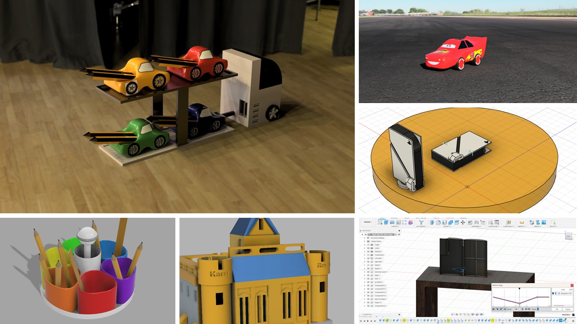This screenshot has height=324, width=577.
Task: Open the CREATE dropdown menu
Action: (x=395, y=226)
